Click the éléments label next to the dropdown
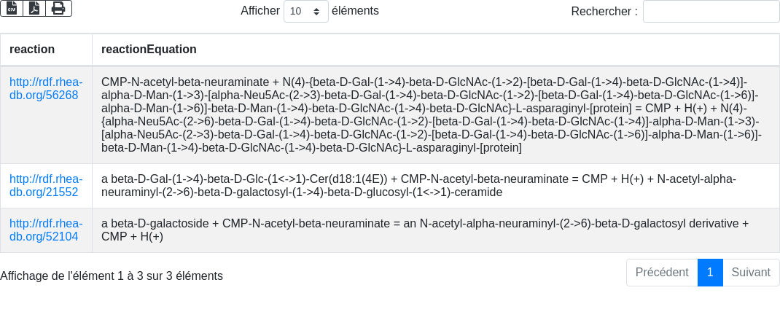Screen dimensions: 780x328 click(355, 10)
